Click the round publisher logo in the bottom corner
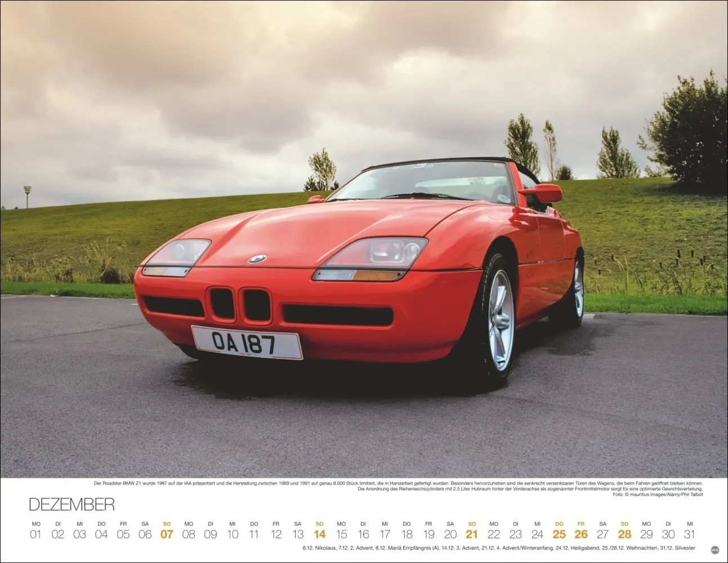The image size is (728, 563). coord(714,550)
